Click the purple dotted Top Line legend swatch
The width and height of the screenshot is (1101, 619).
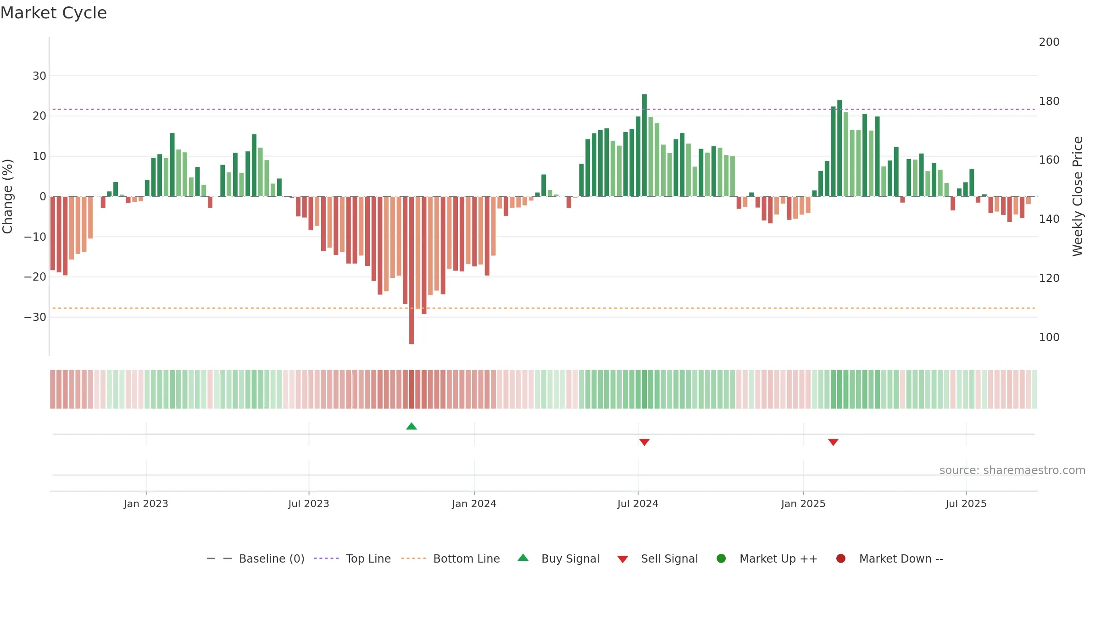326,558
